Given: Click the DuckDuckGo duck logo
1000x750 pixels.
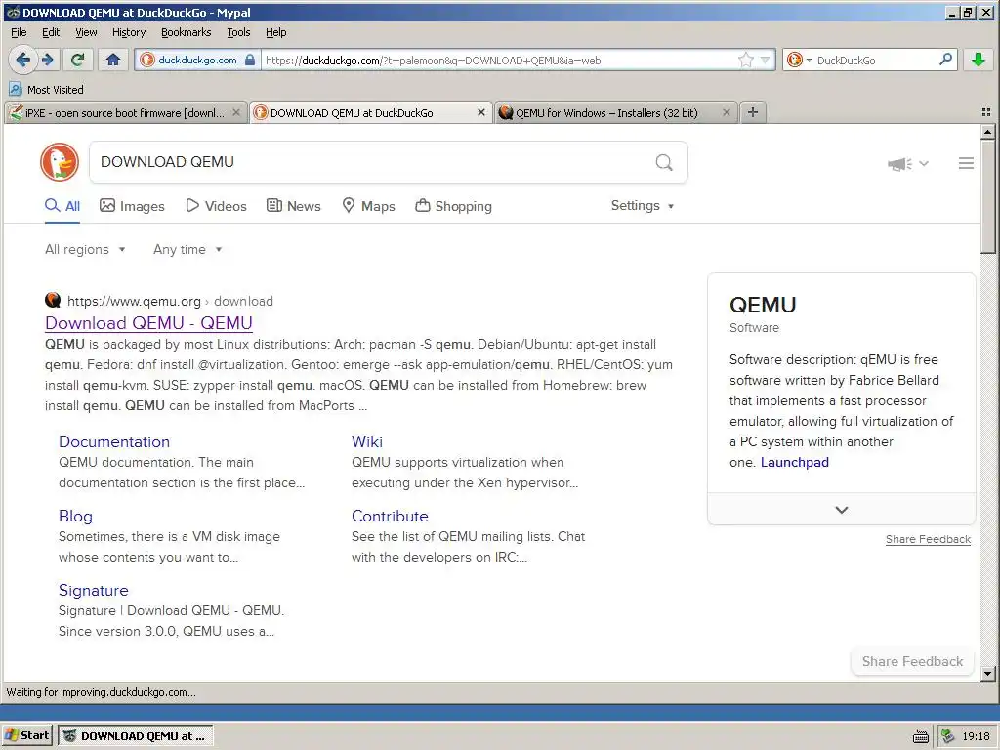Looking at the screenshot, I should [x=60, y=162].
